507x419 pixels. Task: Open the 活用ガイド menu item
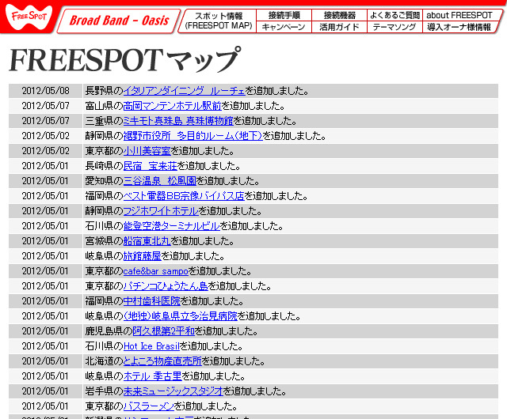339,27
